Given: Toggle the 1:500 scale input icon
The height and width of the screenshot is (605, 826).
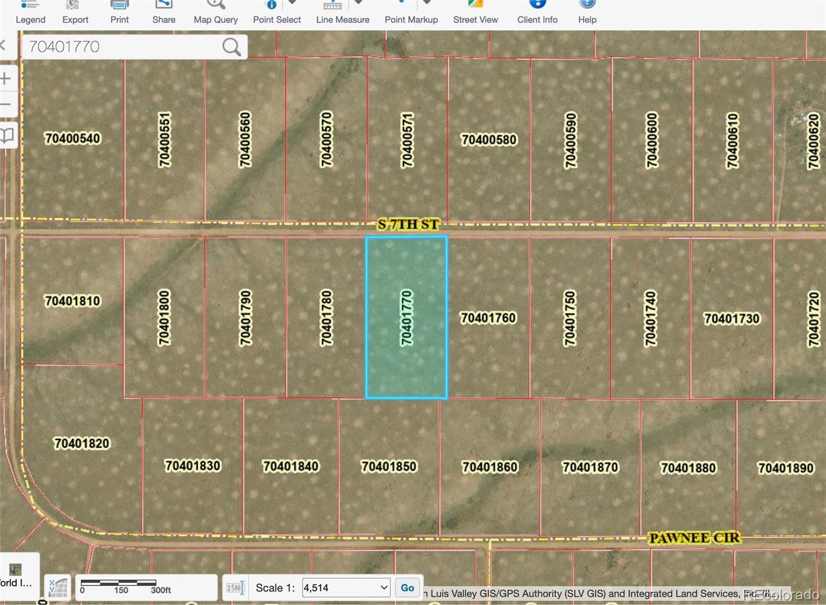Looking at the screenshot, I should tap(235, 588).
